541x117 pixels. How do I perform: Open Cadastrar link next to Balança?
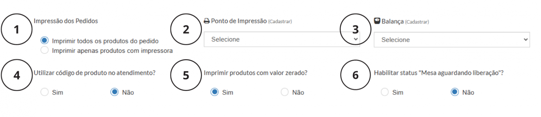tap(417, 22)
